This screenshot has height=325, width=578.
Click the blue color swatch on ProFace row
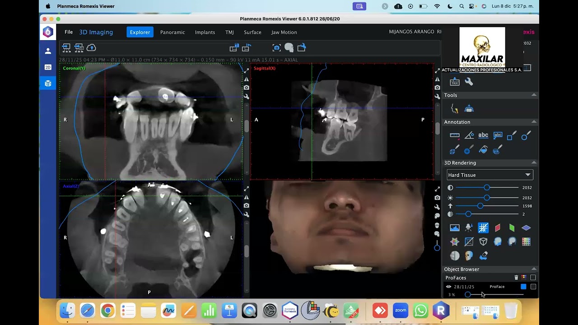[x=523, y=287]
